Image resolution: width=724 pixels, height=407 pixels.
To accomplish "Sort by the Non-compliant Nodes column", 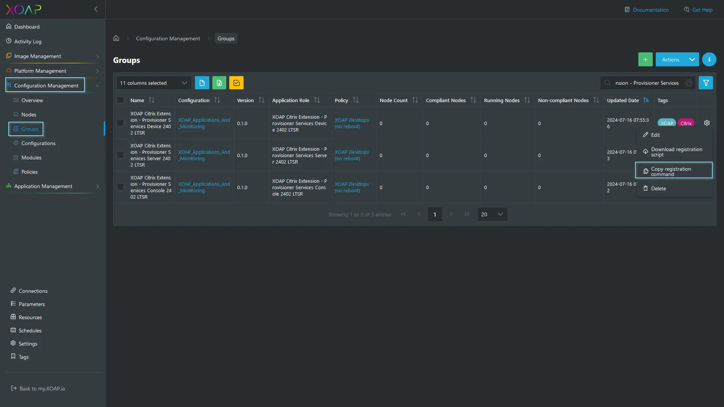I will [596, 100].
